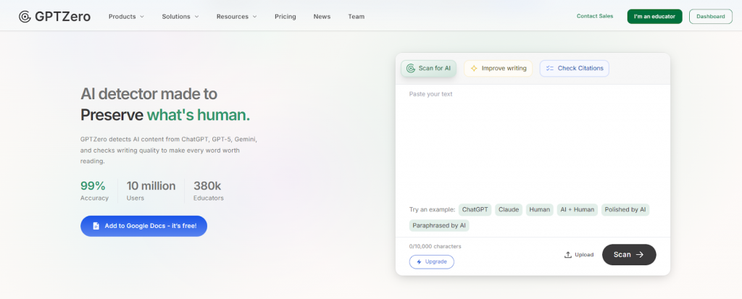Image resolution: width=742 pixels, height=299 pixels.
Task: Click the document icon on Google Docs button
Action: click(96, 226)
